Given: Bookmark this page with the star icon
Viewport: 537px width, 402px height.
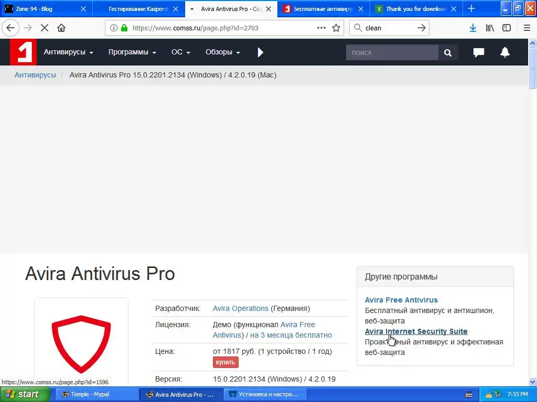Looking at the screenshot, I should click(x=336, y=28).
